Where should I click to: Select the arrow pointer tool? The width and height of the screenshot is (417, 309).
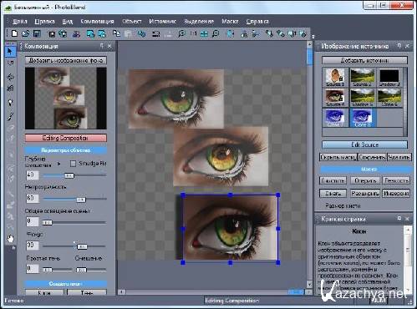(10, 51)
